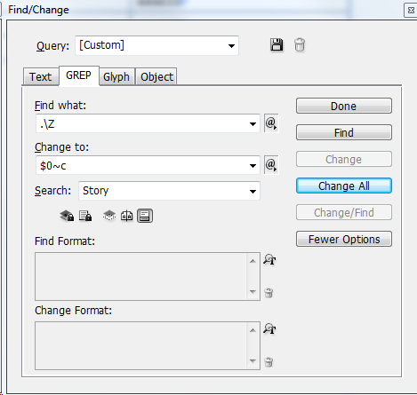
Task: Open special characters menu for Change to
Action: pos(271,165)
